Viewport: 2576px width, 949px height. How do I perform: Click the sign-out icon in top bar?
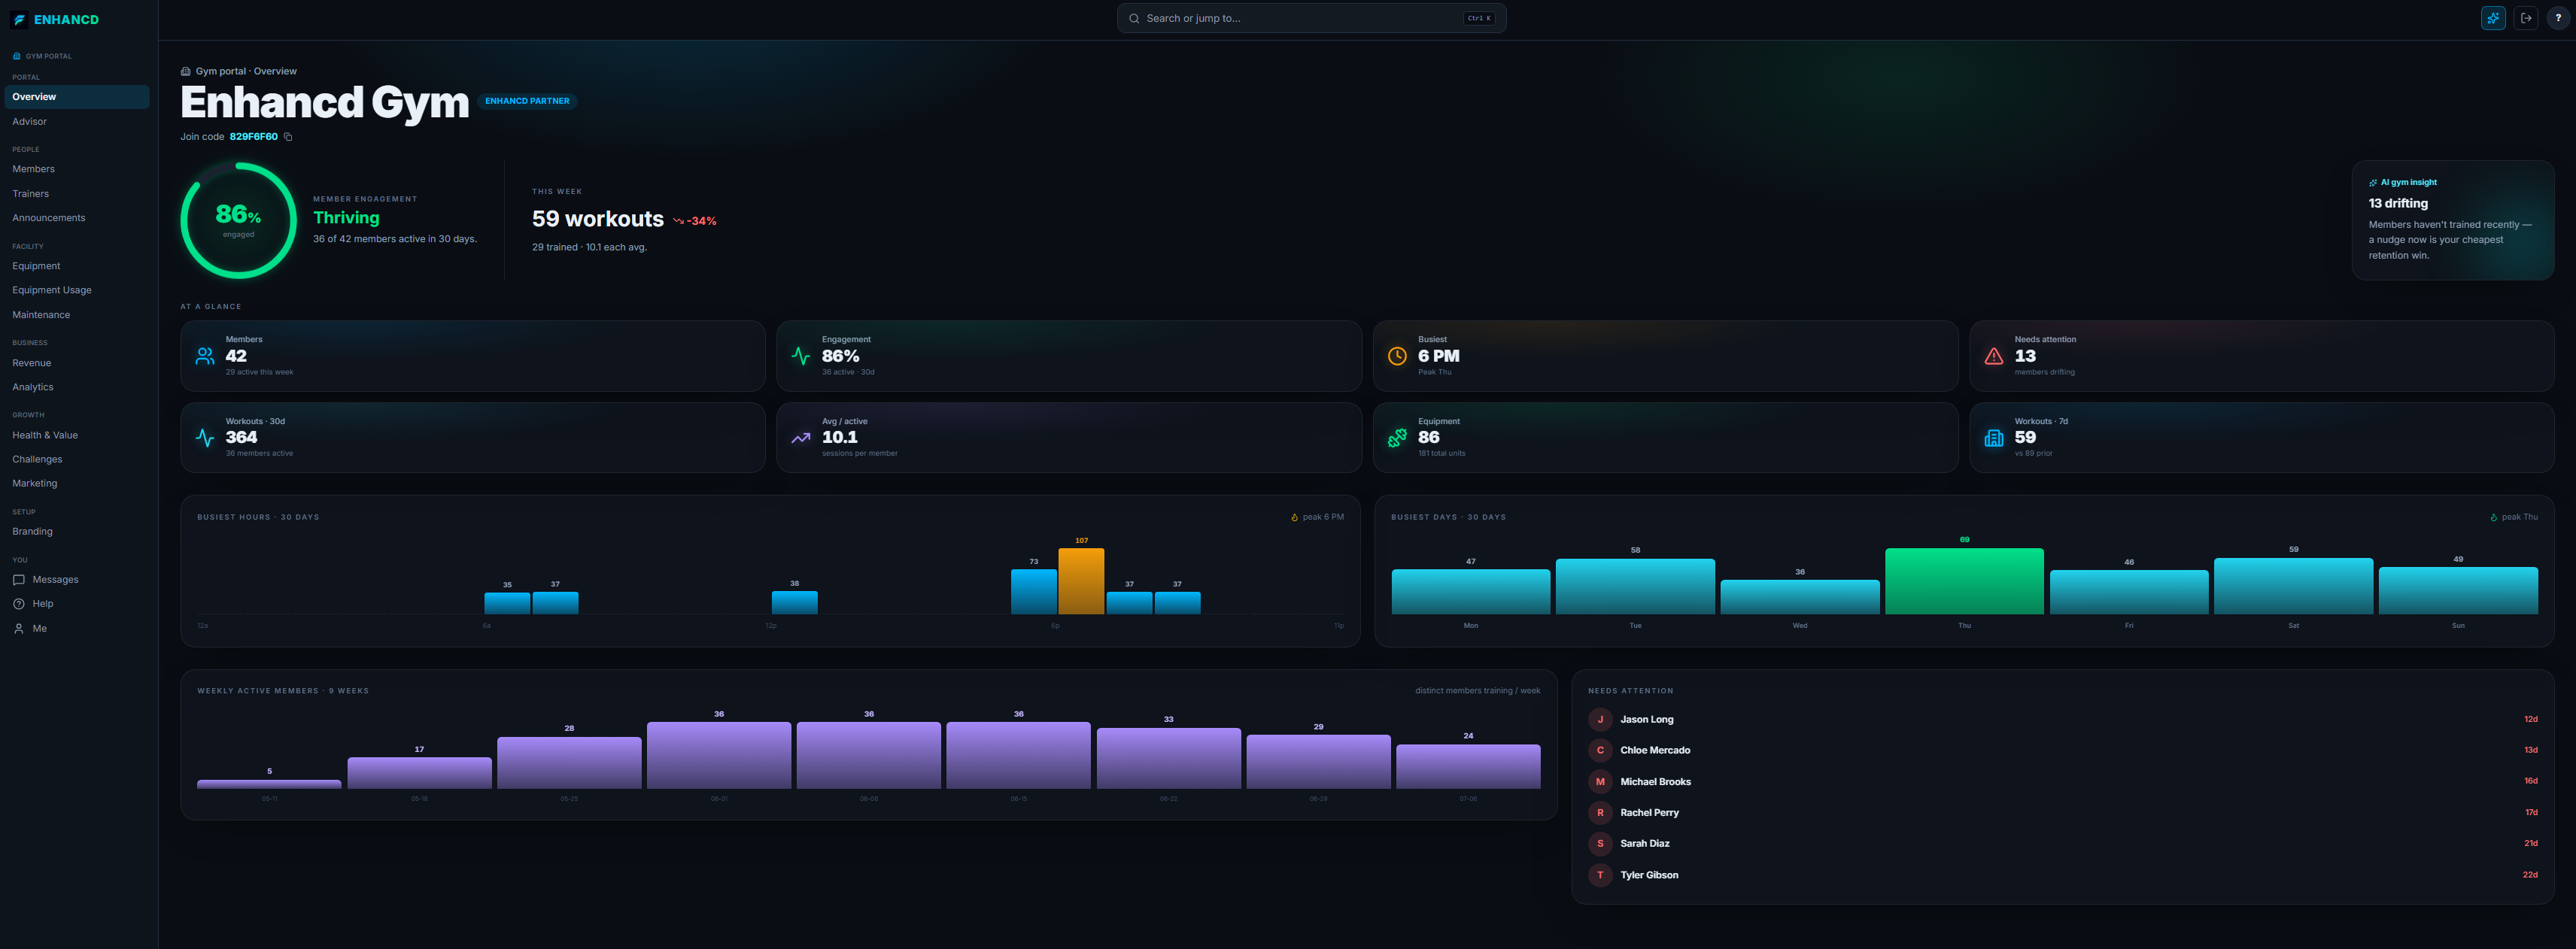pyautogui.click(x=2526, y=18)
